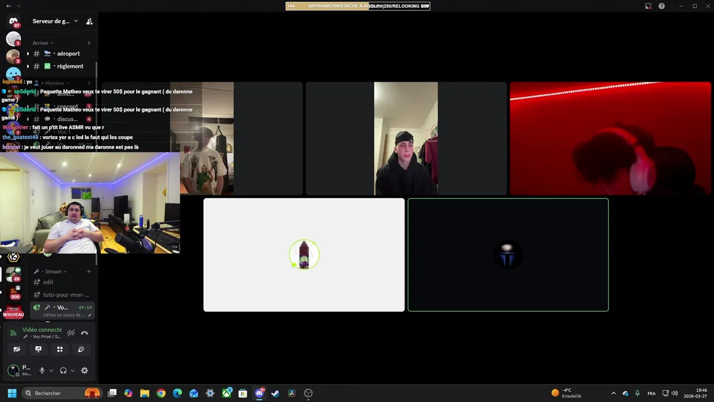
Task: Open server avatar with 3 badge
Action: point(13,56)
